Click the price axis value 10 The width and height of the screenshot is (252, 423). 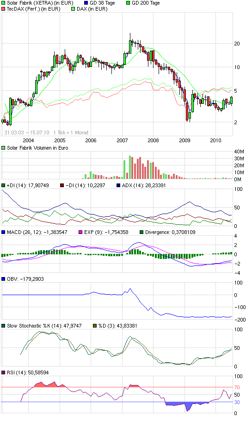pyautogui.click(x=237, y=67)
